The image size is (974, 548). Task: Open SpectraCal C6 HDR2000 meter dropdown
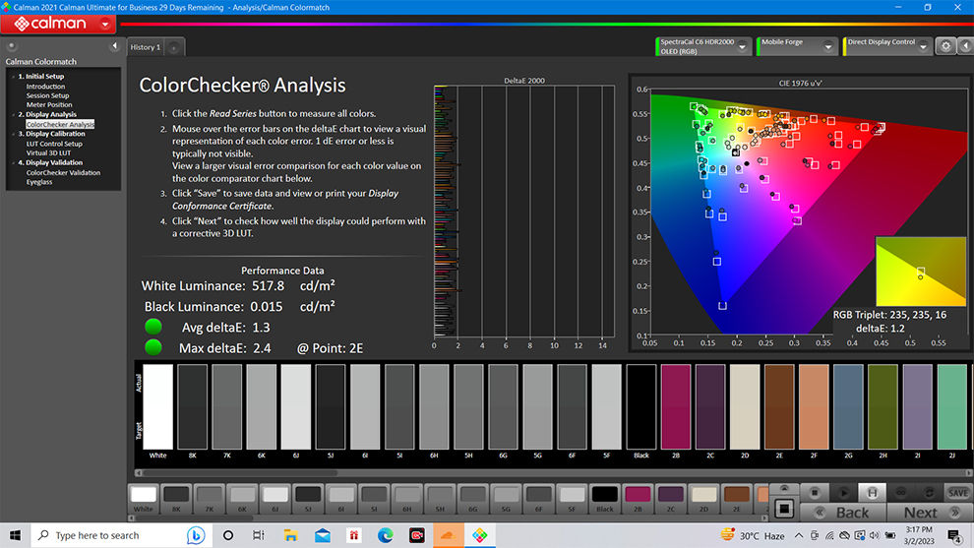coord(742,47)
